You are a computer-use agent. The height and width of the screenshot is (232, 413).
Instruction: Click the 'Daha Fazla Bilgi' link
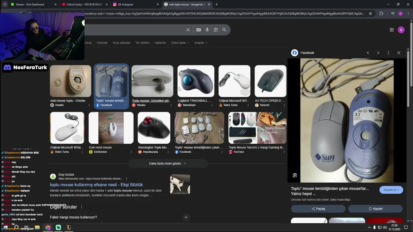click(340, 200)
